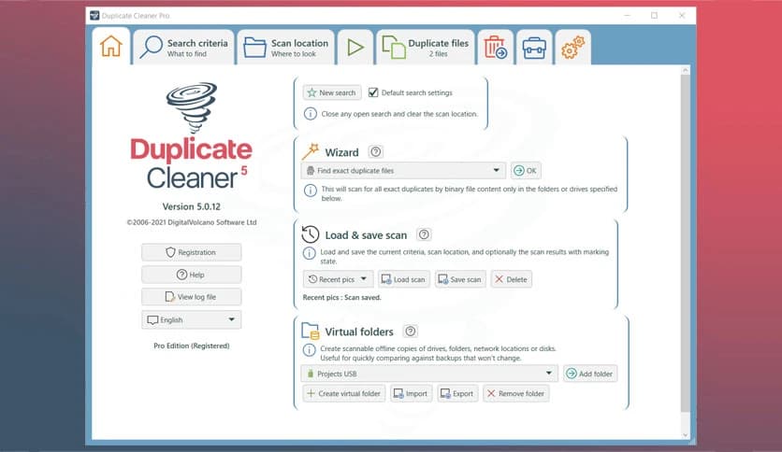Open the Home tab
The height and width of the screenshot is (452, 782).
pos(110,47)
